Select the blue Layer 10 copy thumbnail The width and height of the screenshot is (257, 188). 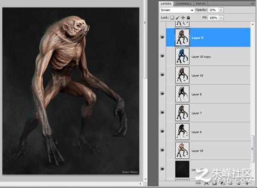182,56
